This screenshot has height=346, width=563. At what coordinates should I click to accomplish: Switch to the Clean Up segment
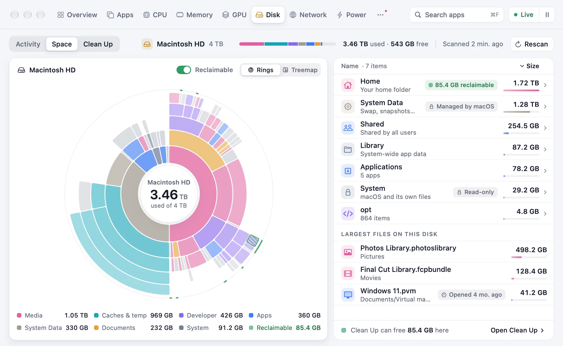click(98, 44)
